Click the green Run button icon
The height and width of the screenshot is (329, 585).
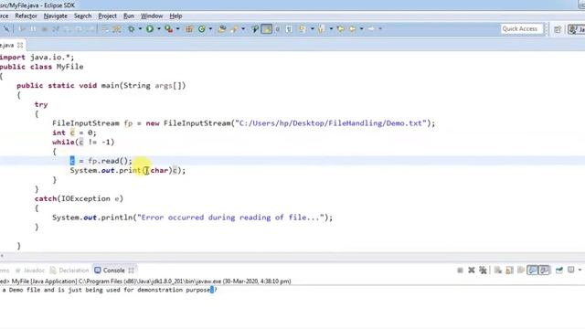150,28
